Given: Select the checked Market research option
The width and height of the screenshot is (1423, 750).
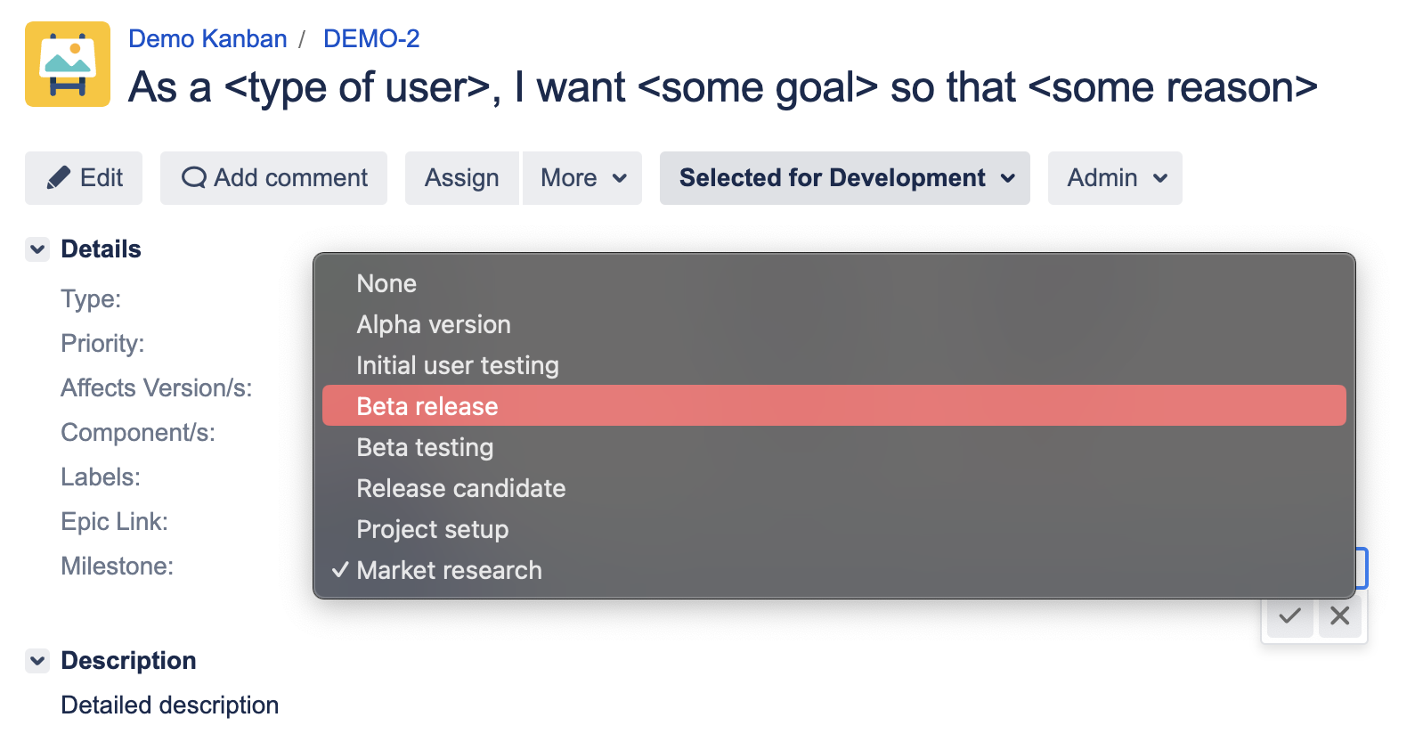Looking at the screenshot, I should tap(449, 570).
